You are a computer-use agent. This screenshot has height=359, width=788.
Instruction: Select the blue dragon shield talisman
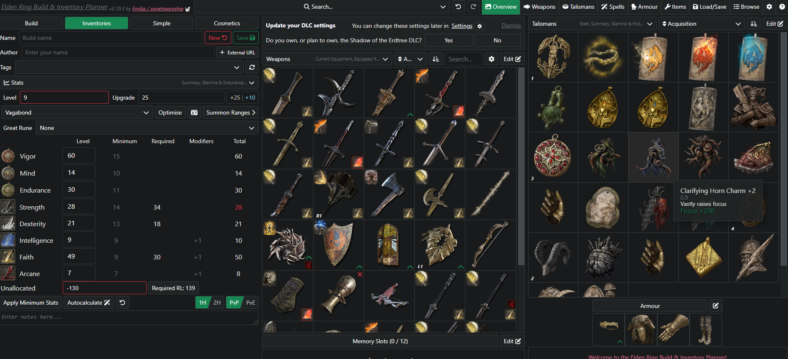point(754,57)
